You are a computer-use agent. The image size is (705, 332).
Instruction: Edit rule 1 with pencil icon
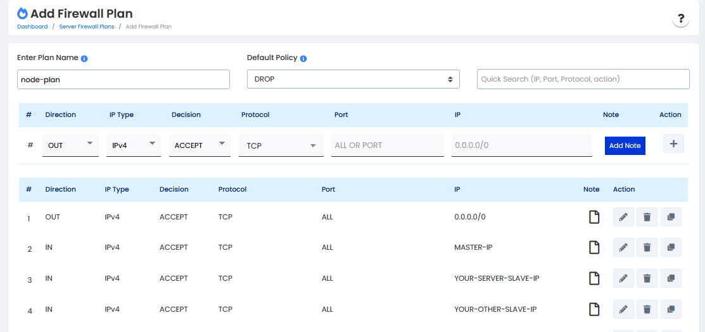[623, 217]
